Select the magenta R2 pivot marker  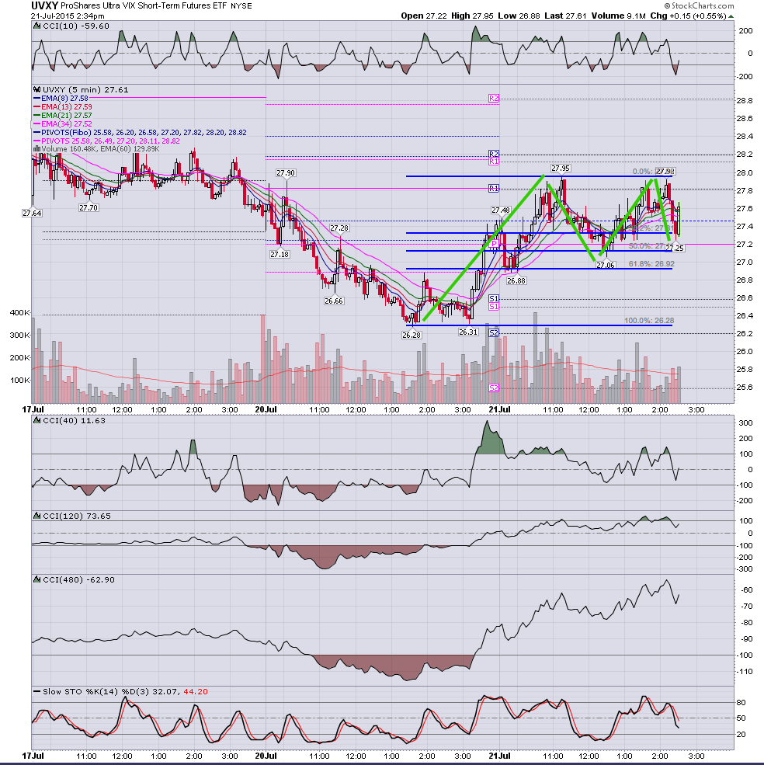[x=494, y=99]
